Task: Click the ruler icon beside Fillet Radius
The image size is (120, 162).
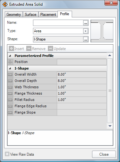Action: click(10, 100)
